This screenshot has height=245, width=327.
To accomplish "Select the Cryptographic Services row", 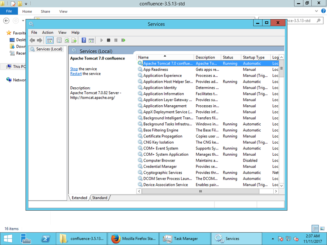I will tap(208, 172).
